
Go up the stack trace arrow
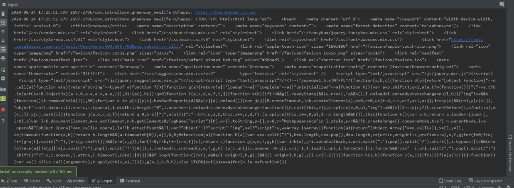3,32
